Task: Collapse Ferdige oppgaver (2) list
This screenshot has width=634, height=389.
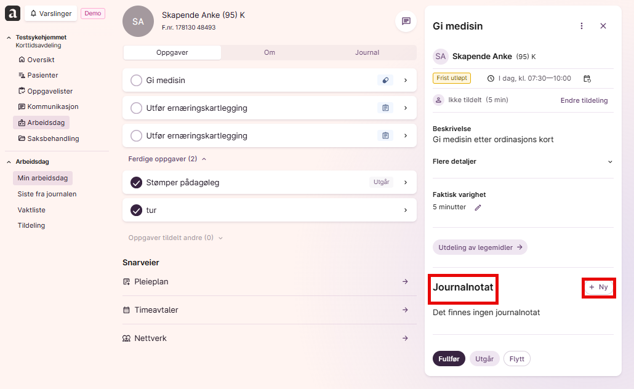Action: click(167, 159)
